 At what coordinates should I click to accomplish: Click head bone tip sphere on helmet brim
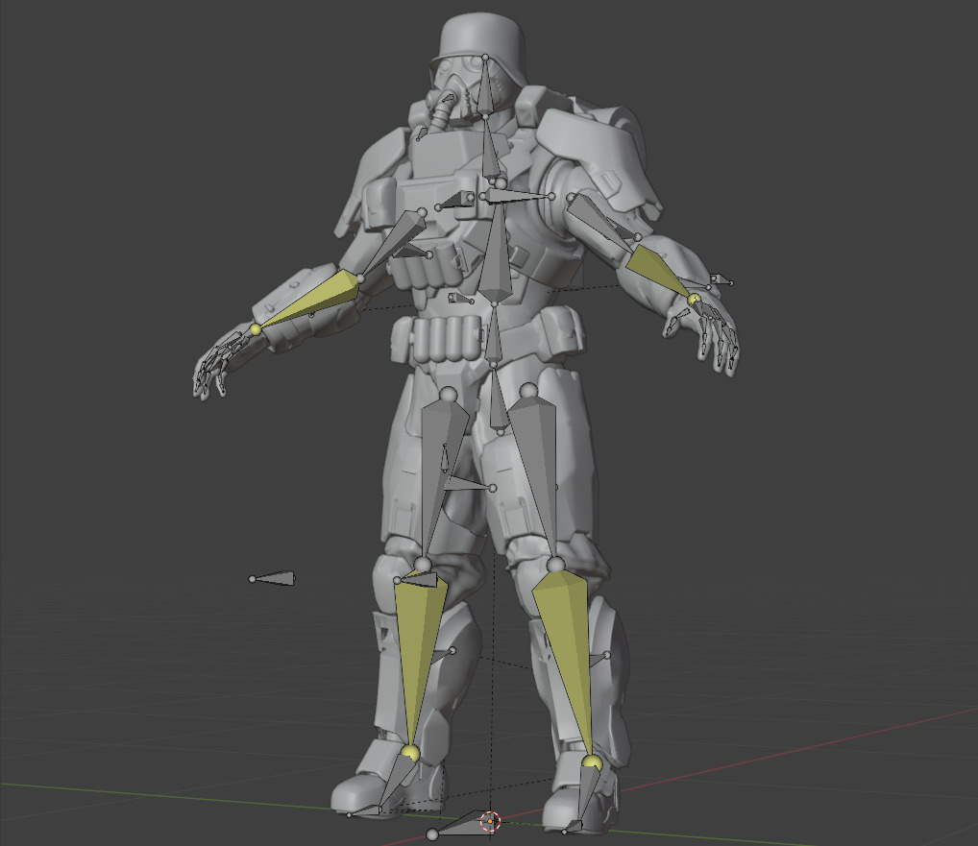pos(485,58)
